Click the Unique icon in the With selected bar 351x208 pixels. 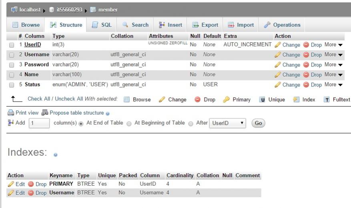pos(262,100)
